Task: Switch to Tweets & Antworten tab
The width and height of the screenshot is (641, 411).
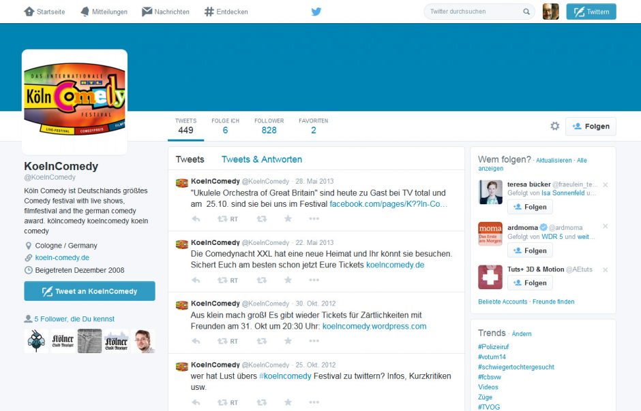Action: pyautogui.click(x=262, y=159)
